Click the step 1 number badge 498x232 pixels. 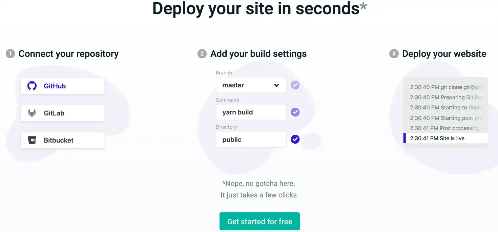[x=11, y=54]
